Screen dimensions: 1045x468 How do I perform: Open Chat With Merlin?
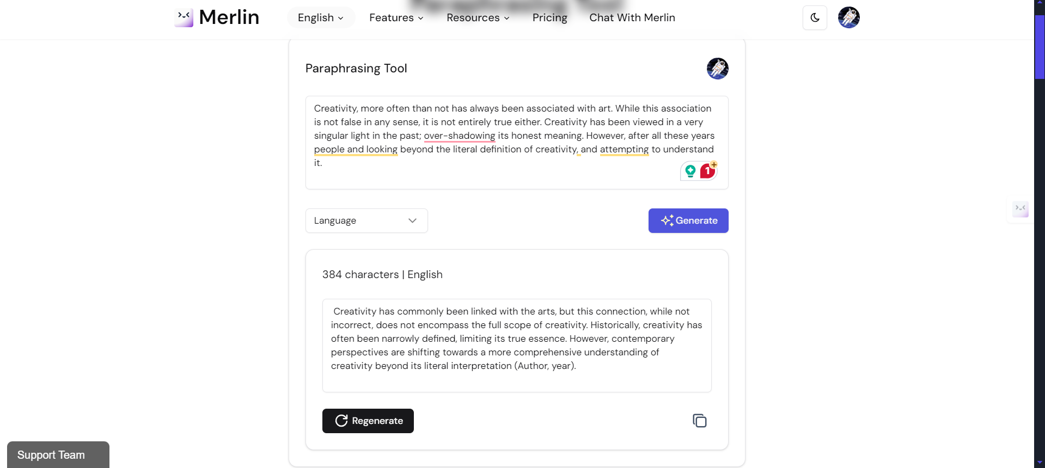click(632, 17)
